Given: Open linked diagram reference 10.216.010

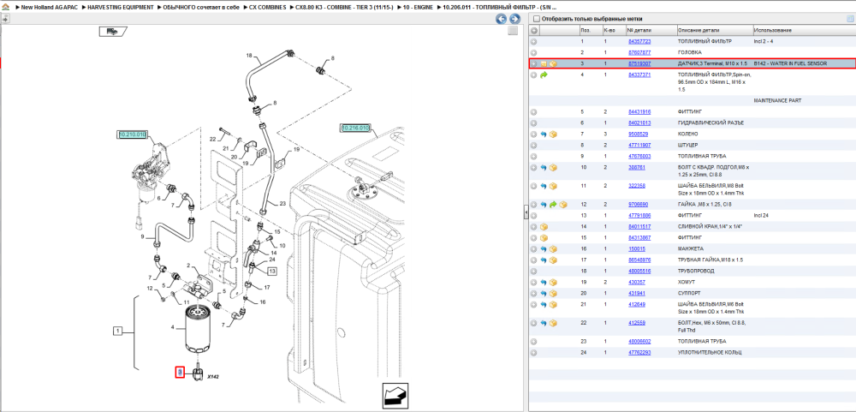Looking at the screenshot, I should click(x=355, y=128).
